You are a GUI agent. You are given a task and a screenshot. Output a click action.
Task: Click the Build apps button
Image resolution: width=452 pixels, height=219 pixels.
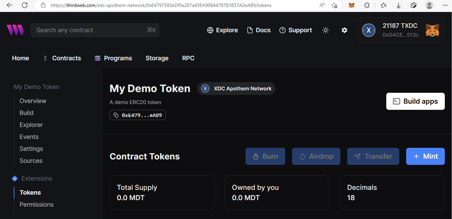(415, 101)
